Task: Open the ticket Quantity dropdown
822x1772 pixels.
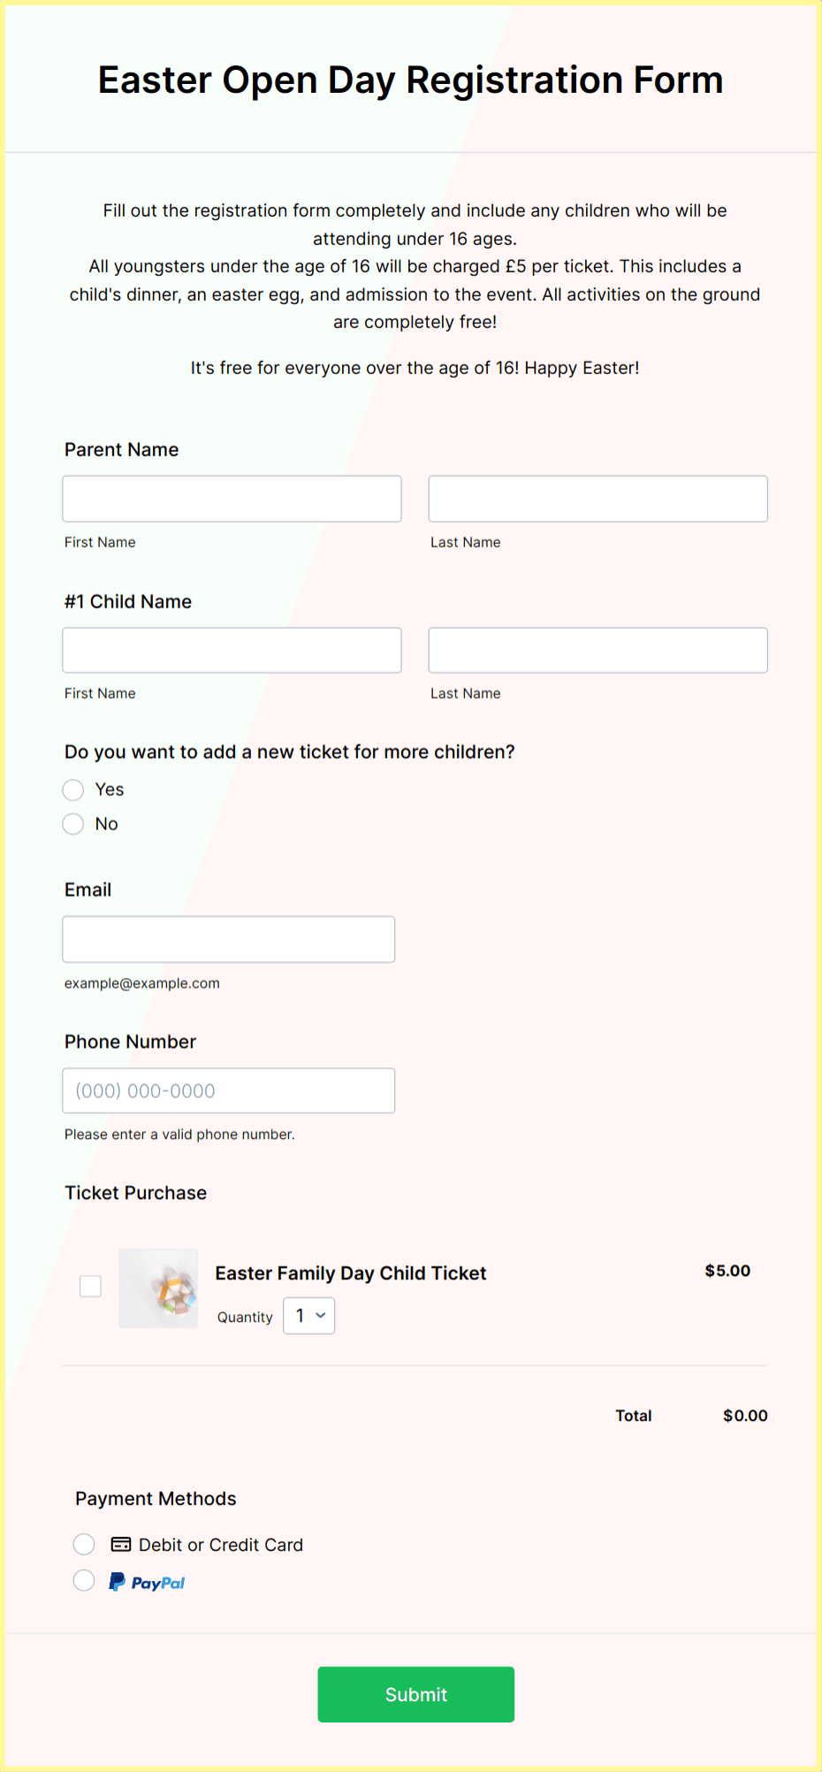Action: pos(308,1316)
